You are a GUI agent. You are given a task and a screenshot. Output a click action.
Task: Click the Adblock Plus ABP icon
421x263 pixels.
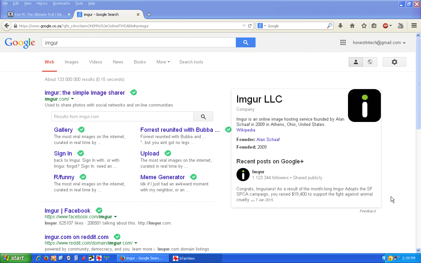(x=385, y=26)
